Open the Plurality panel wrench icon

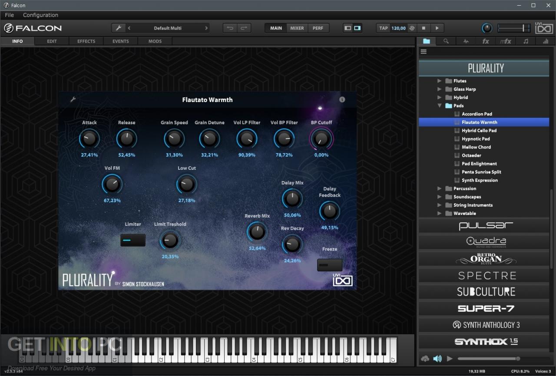point(73,99)
